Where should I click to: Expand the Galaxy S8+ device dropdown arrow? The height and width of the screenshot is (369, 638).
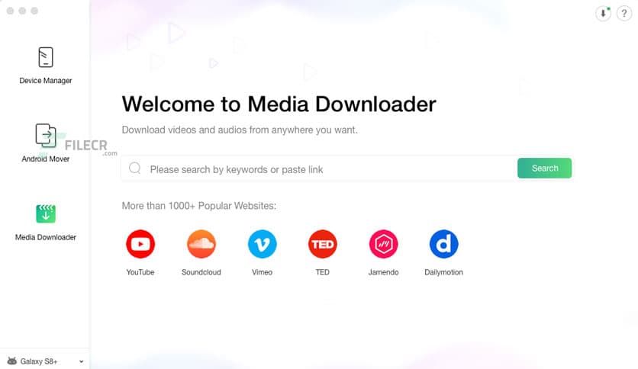82,361
